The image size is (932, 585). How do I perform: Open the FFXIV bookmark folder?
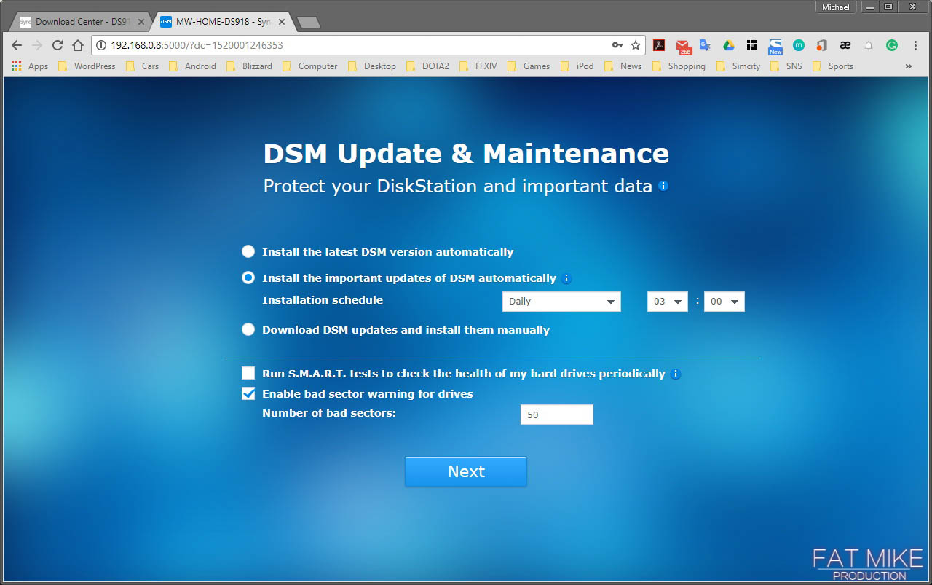[479, 66]
